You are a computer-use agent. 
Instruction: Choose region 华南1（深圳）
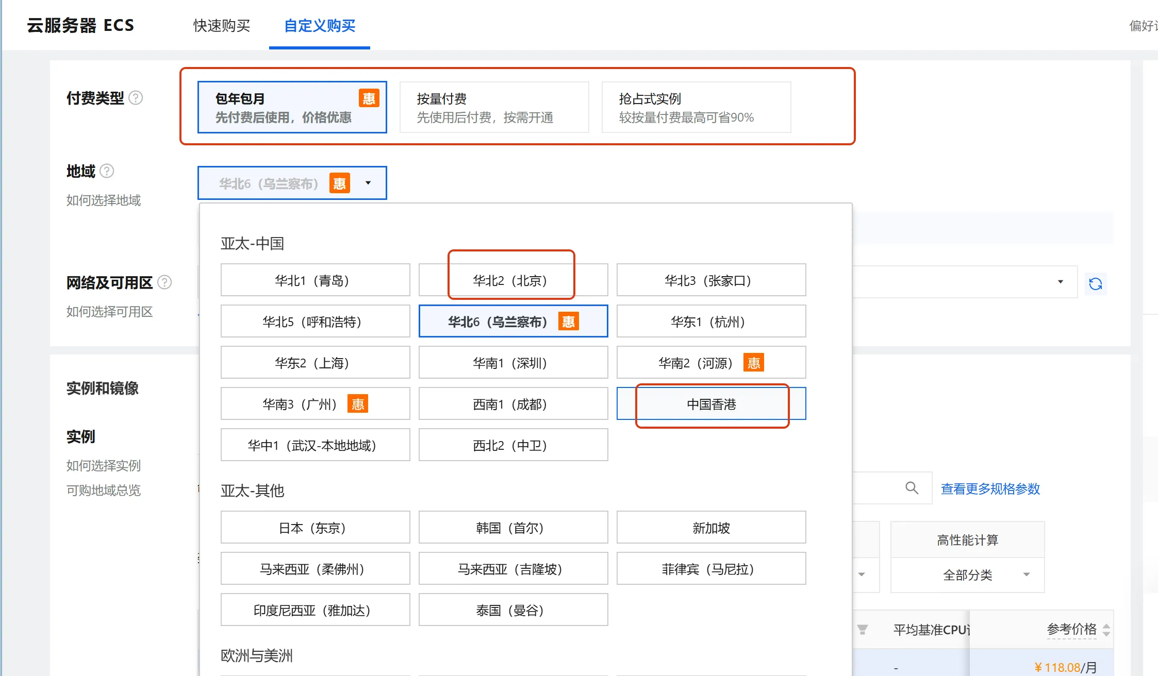point(514,363)
